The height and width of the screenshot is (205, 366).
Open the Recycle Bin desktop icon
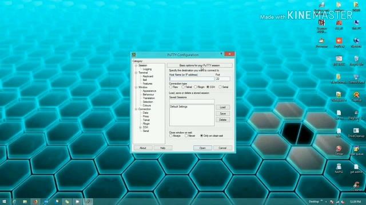[356, 61]
